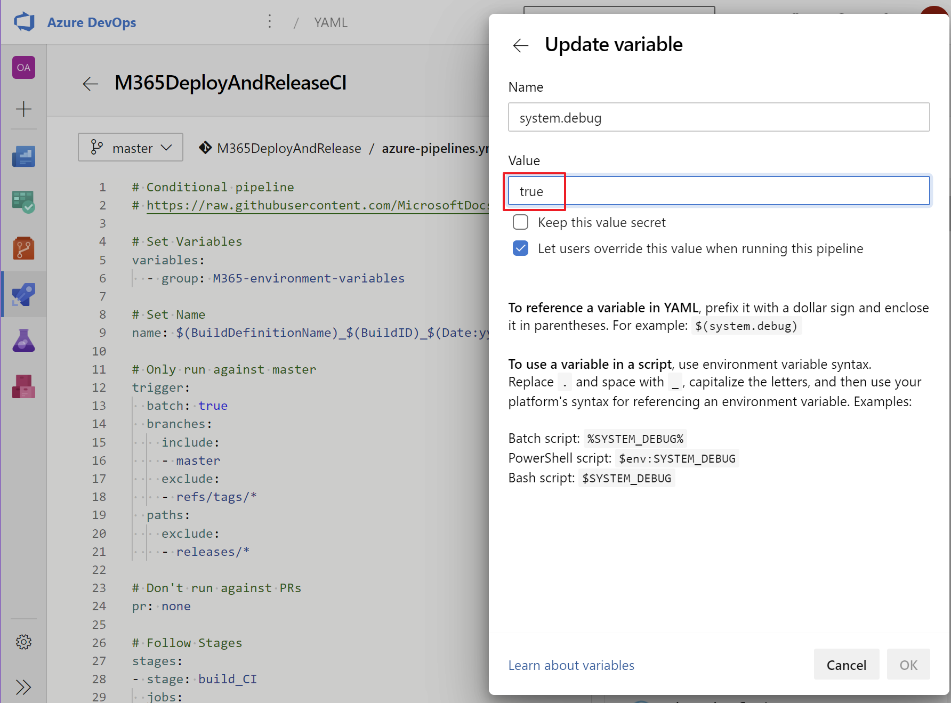Open the OA organization avatar
The image size is (951, 703).
[24, 68]
